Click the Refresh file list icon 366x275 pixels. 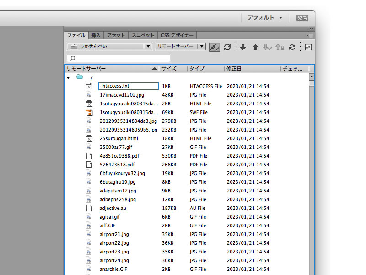(x=227, y=47)
